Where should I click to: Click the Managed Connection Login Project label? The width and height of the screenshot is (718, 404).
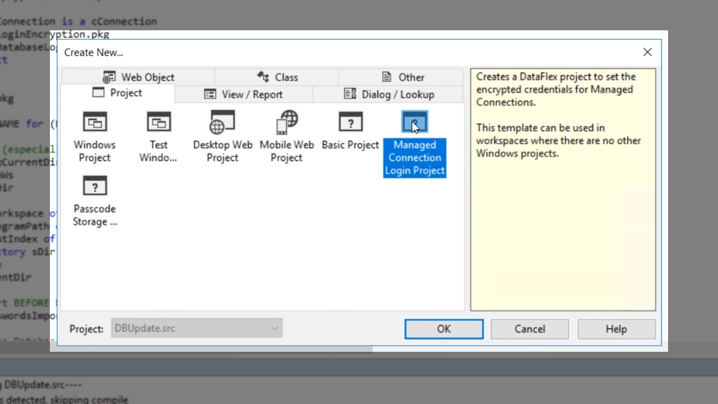(x=415, y=158)
